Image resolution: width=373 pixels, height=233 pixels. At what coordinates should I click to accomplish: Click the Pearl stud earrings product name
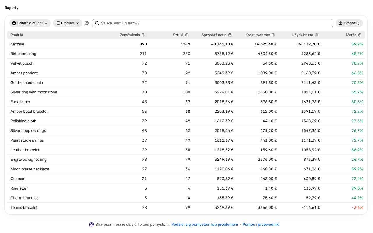pyautogui.click(x=27, y=140)
